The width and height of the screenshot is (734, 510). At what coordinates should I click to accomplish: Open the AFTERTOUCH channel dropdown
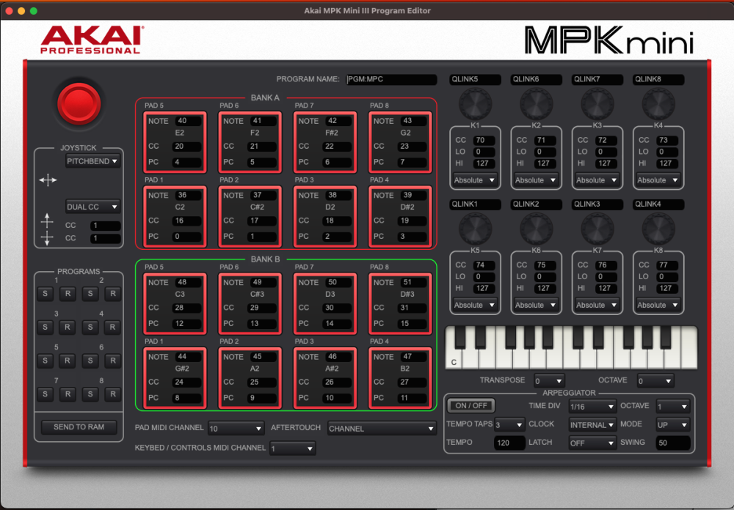[x=382, y=427]
